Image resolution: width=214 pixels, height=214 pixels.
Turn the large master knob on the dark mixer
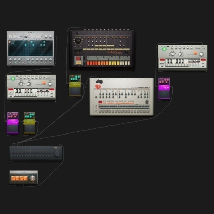click(x=57, y=154)
